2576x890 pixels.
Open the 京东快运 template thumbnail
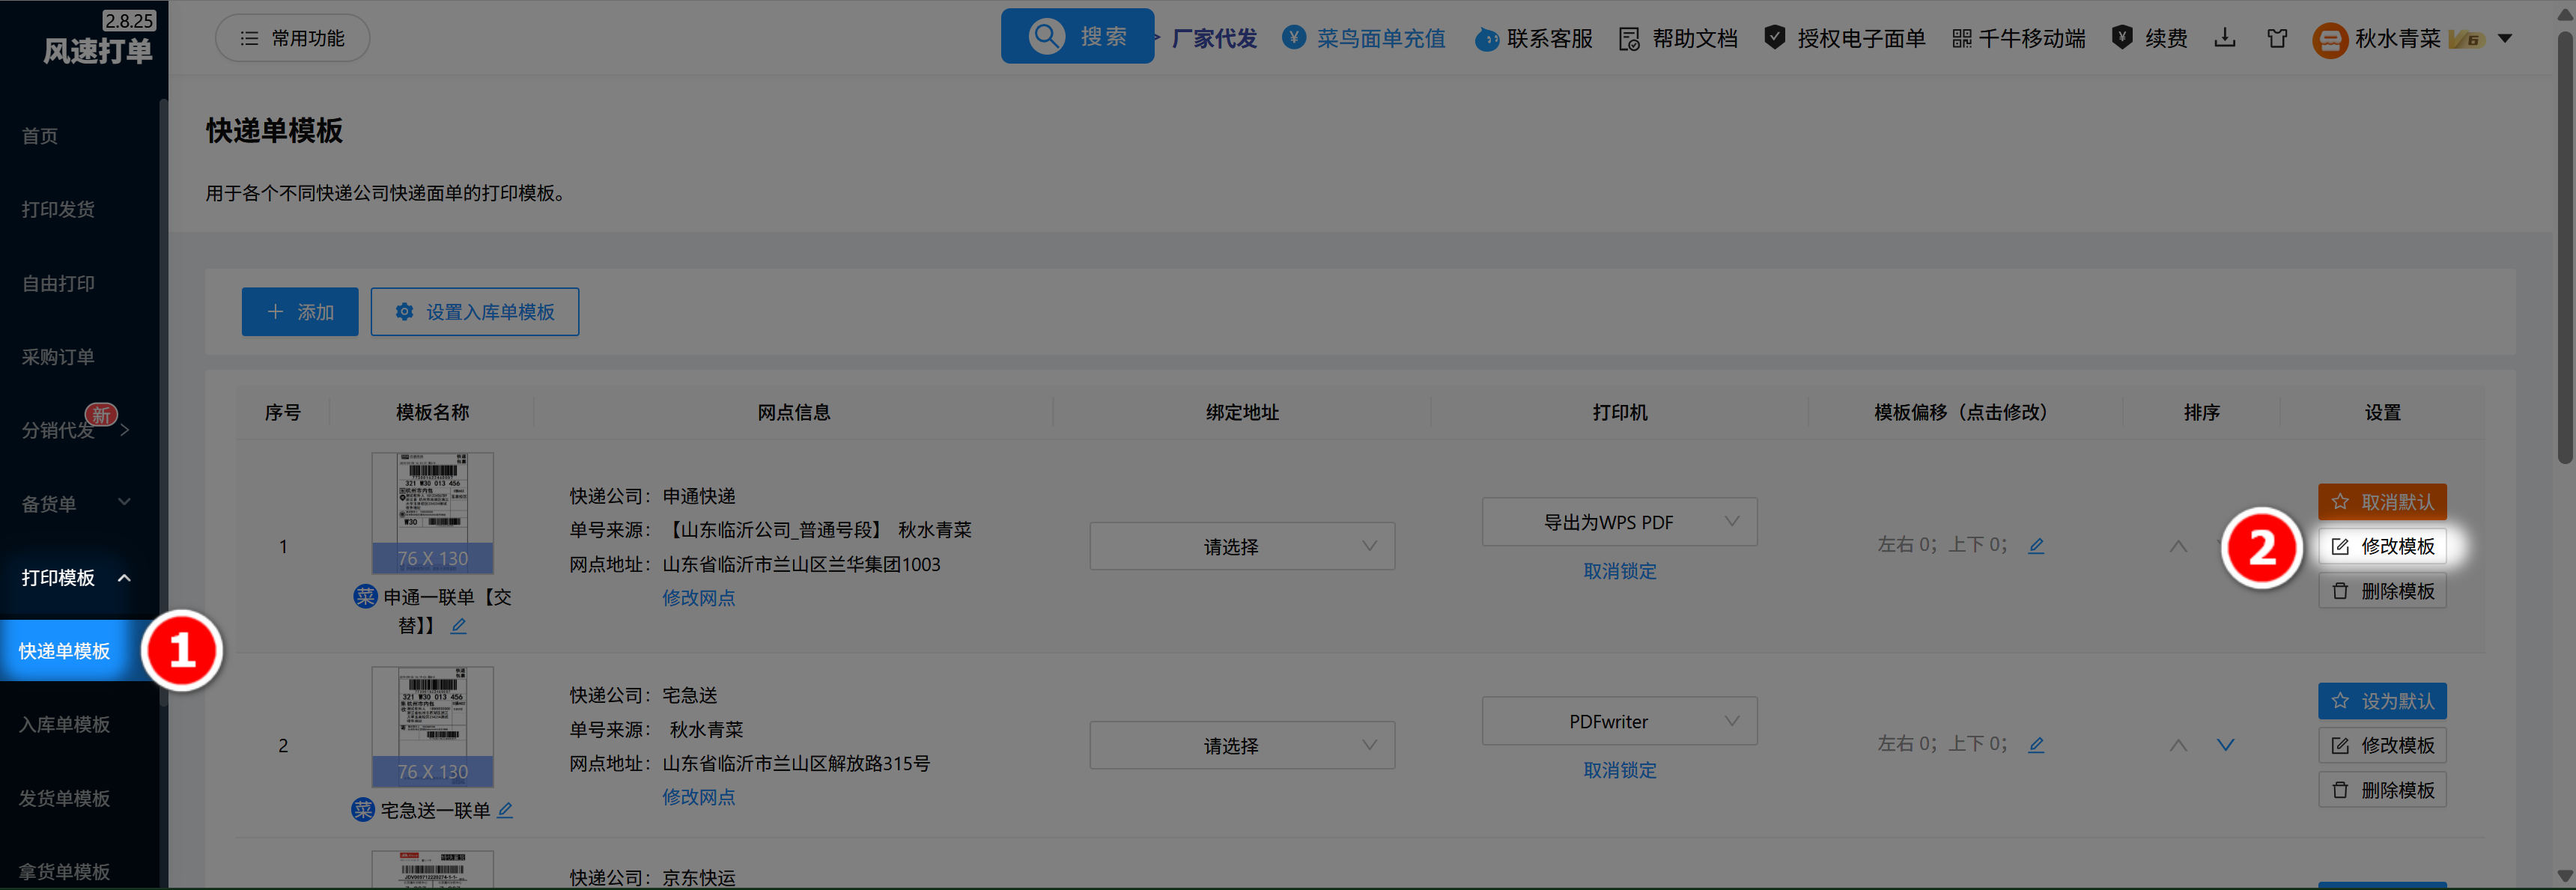click(x=432, y=869)
